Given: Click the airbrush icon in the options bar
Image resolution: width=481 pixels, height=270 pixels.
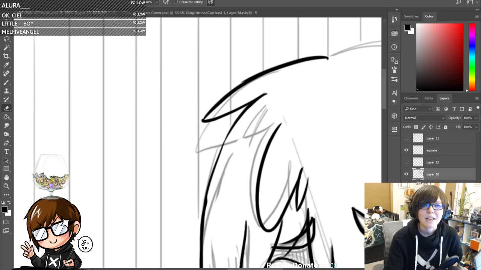Looking at the screenshot, I should click(166, 2).
